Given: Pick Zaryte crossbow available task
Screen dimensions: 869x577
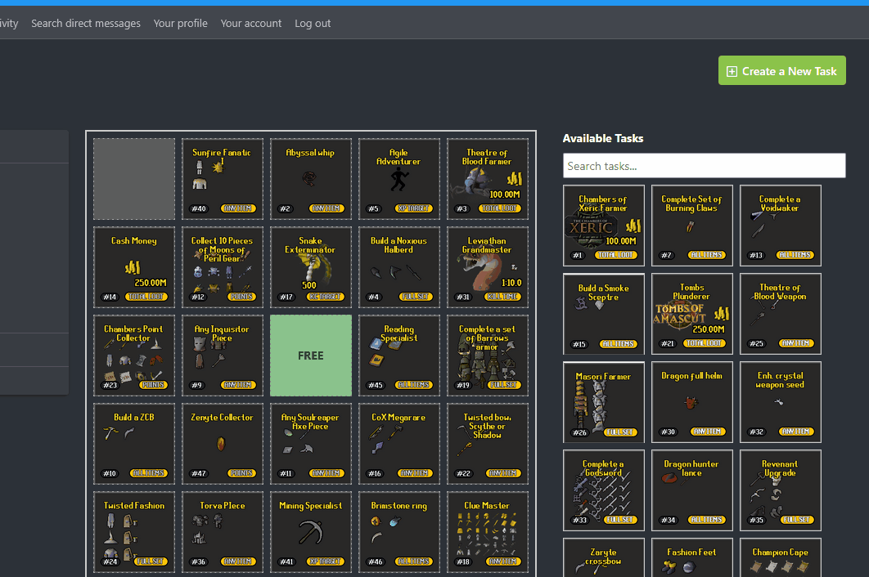Looking at the screenshot, I should point(604,557).
